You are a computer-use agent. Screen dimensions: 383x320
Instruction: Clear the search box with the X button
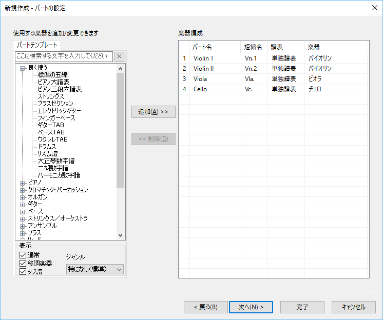pos(119,56)
